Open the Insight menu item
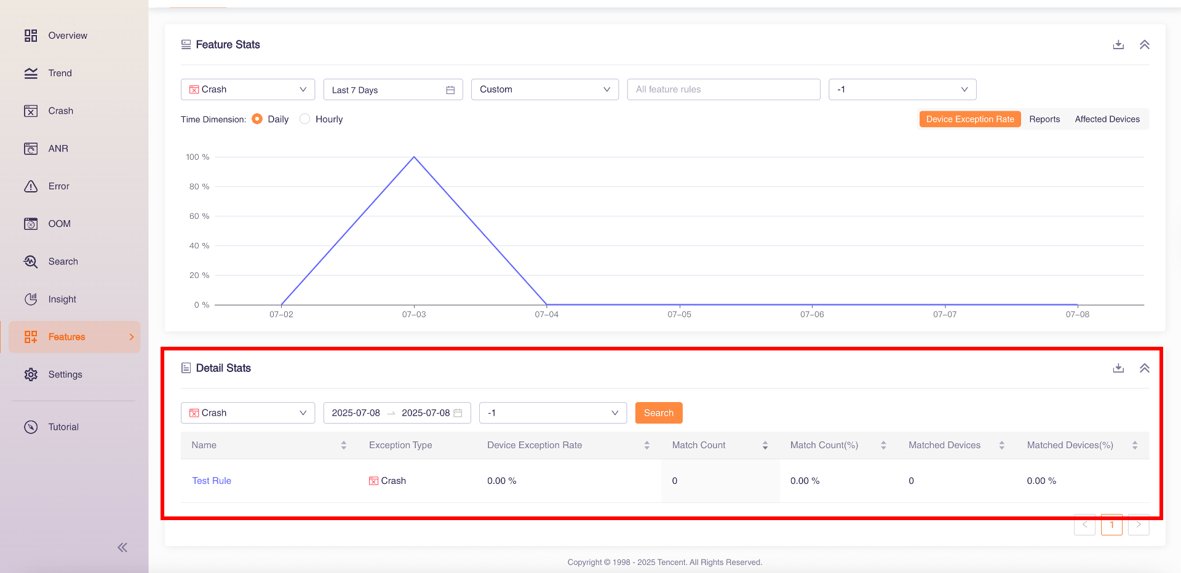Screen dimensions: 1181x573 point(62,299)
